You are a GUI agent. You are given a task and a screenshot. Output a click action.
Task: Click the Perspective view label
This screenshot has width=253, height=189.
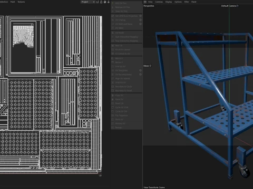[x=149, y=6]
